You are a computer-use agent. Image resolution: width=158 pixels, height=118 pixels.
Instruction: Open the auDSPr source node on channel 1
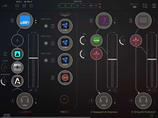click(25, 21)
